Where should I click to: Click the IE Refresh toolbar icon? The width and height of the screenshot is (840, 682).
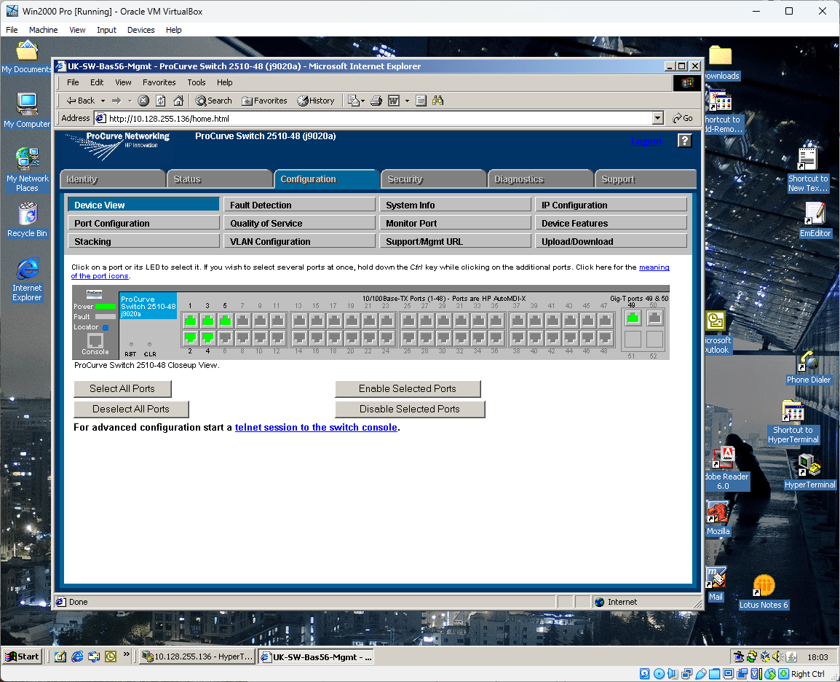click(161, 101)
